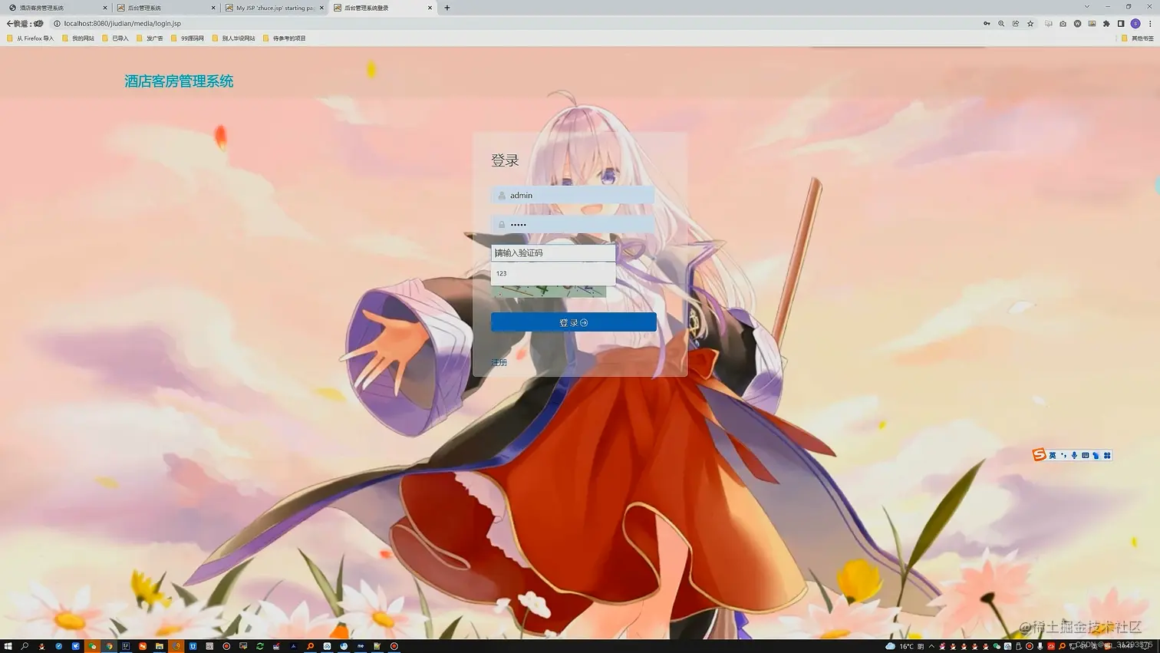Open the 发广告 bookmark folder

pyautogui.click(x=150, y=38)
